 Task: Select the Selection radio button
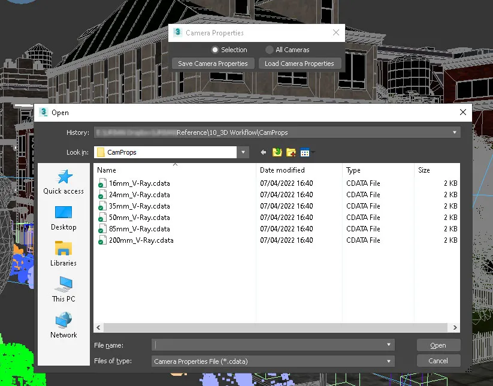click(x=214, y=50)
